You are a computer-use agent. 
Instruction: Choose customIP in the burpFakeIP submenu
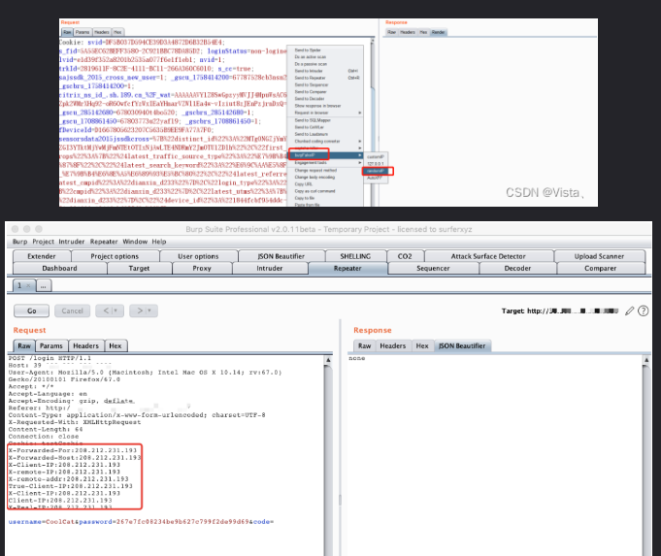pos(376,157)
